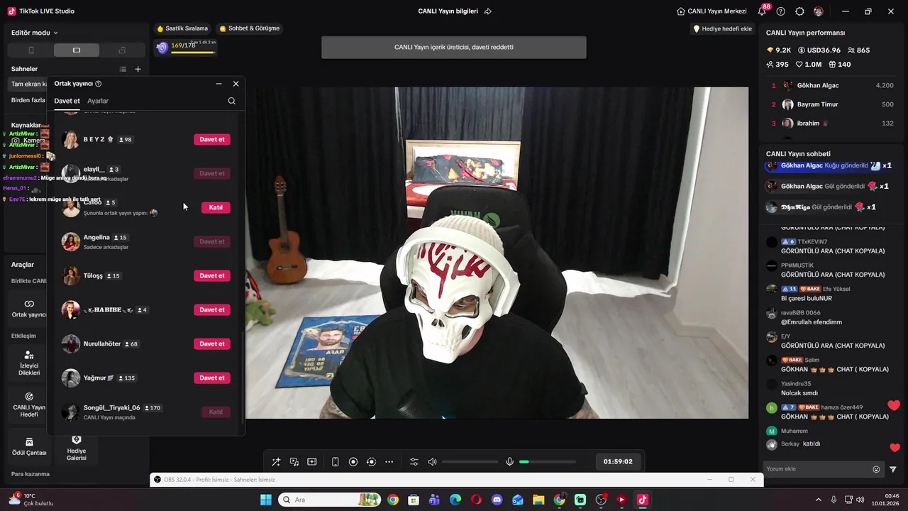Image resolution: width=908 pixels, height=511 pixels.
Task: Open Ortak yayıncı help icon
Action: point(98,84)
